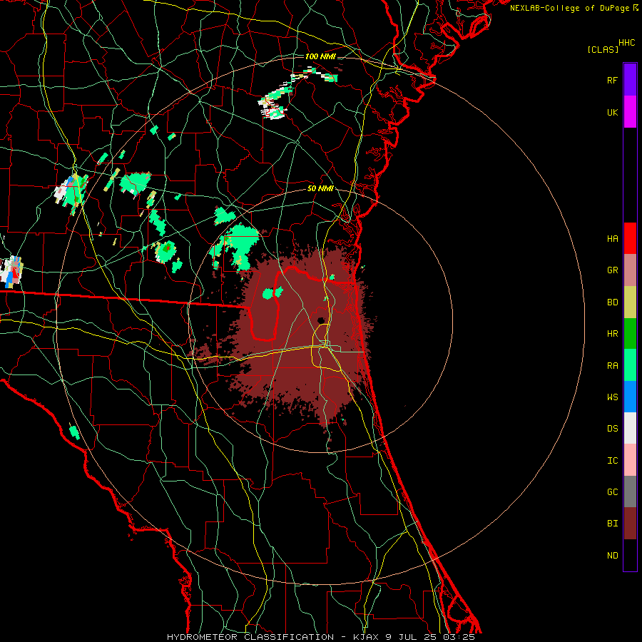The height and width of the screenshot is (642, 642).
Task: Click the BI brown legend swatch
Action: [x=630, y=524]
